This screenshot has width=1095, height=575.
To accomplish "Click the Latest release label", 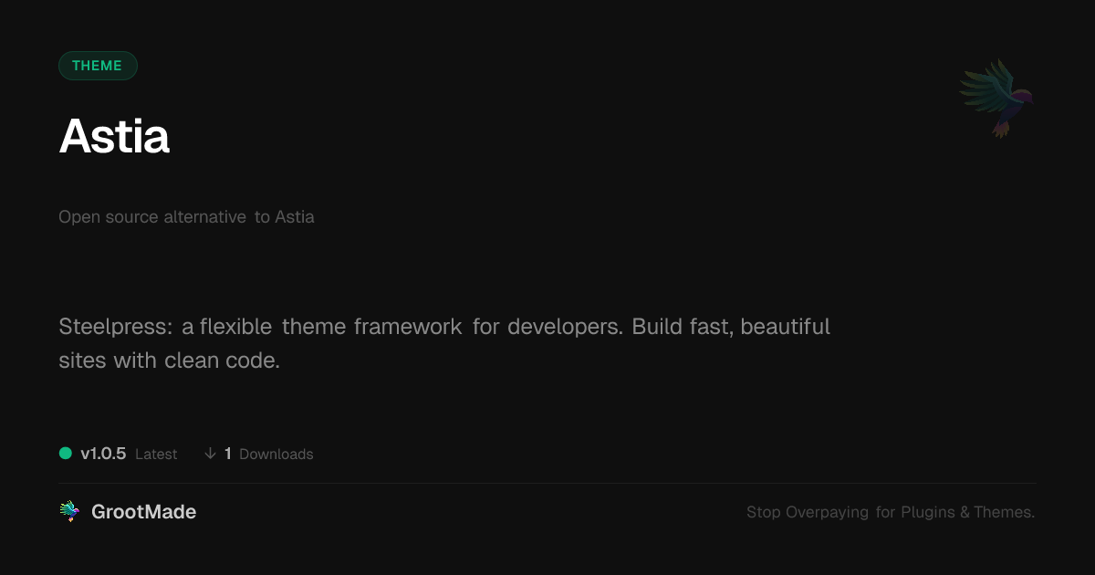I will pyautogui.click(x=156, y=455).
